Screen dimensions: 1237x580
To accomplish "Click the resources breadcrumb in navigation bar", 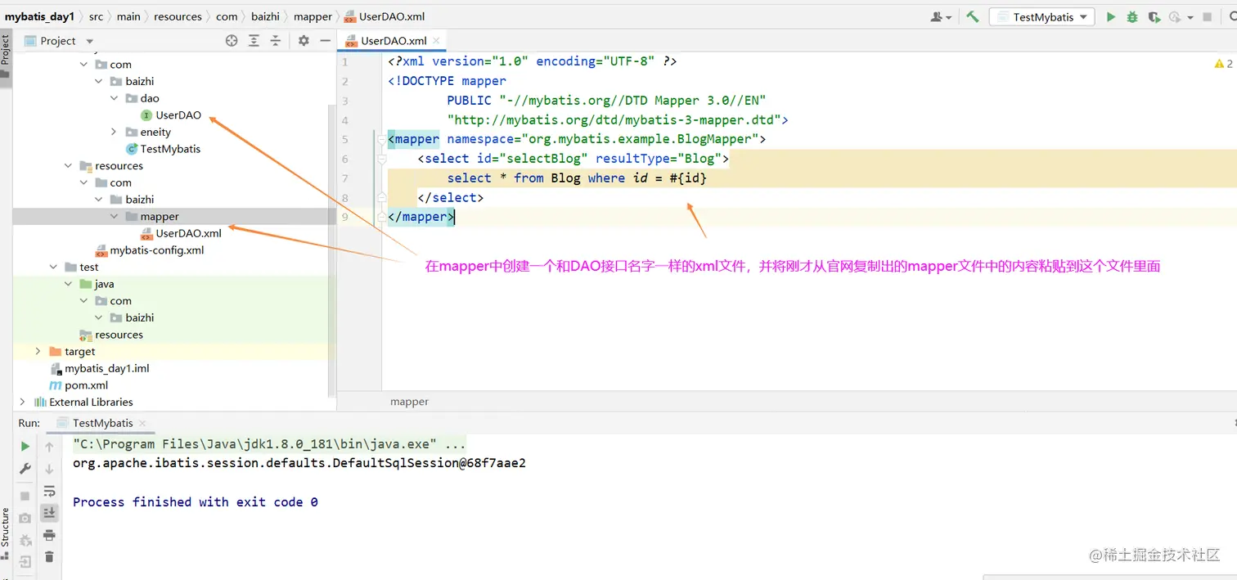I will pos(178,16).
